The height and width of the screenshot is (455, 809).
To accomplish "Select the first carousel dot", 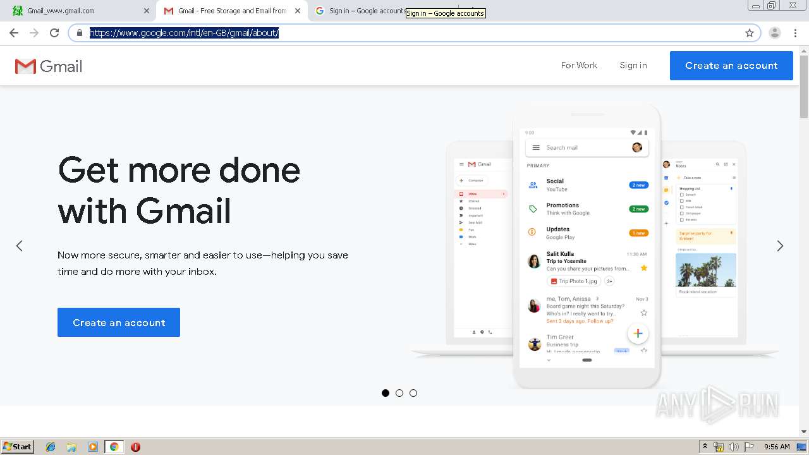I will (386, 393).
